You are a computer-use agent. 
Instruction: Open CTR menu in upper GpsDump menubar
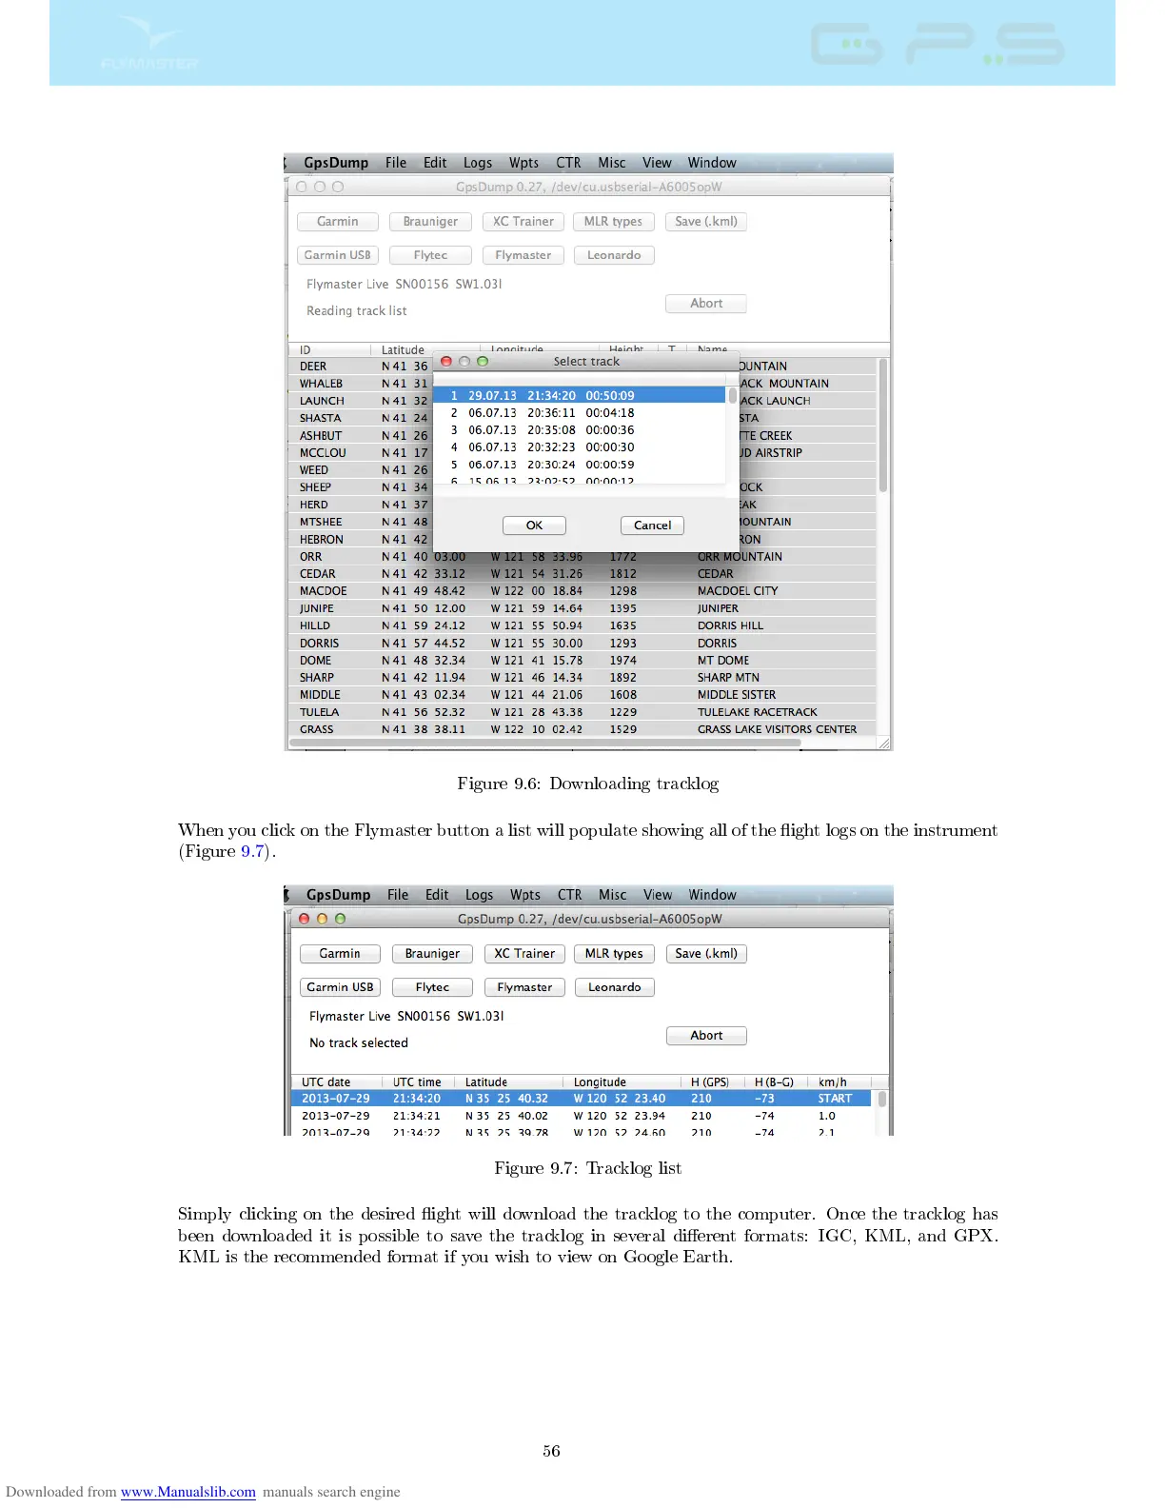pyautogui.click(x=568, y=163)
